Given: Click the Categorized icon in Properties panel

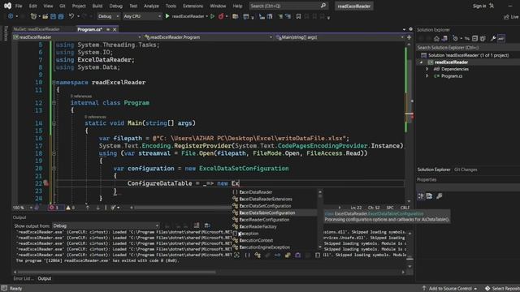Looking at the screenshot, I should (421, 196).
